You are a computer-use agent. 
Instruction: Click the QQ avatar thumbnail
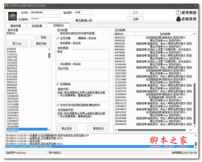pyautogui.click(x=12, y=16)
